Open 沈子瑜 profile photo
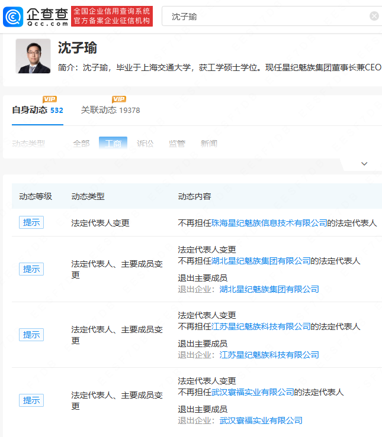The width and height of the screenshot is (382, 437). [33, 56]
